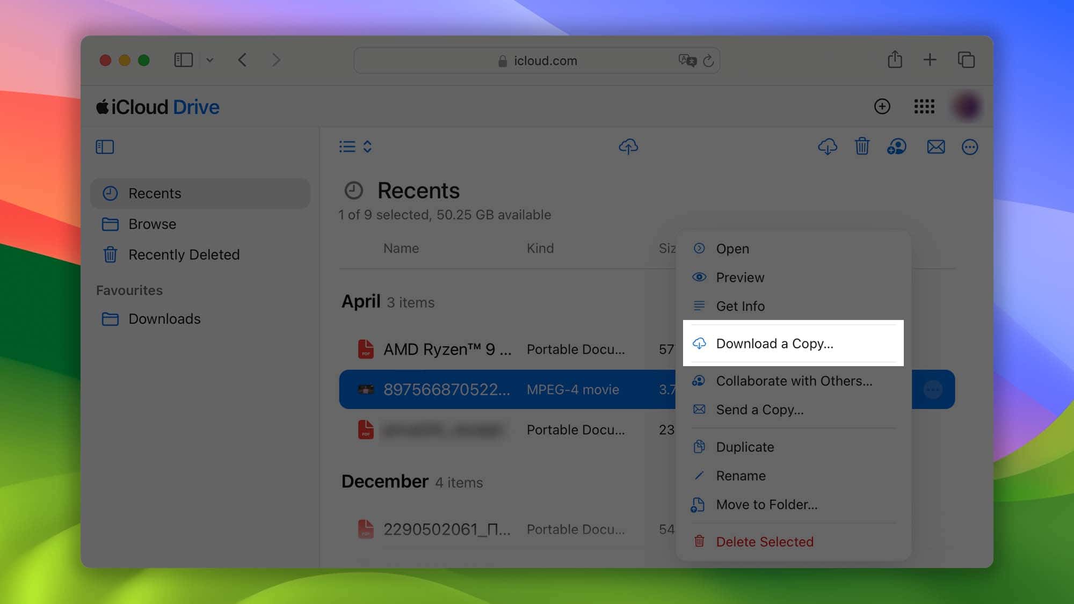Expand Safari sidebar options chevron
The height and width of the screenshot is (604, 1074).
[x=210, y=60]
